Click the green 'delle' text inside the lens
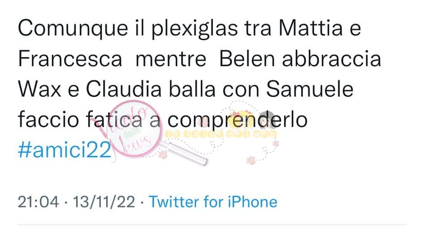The height and width of the screenshot is (233, 424). click(x=133, y=133)
